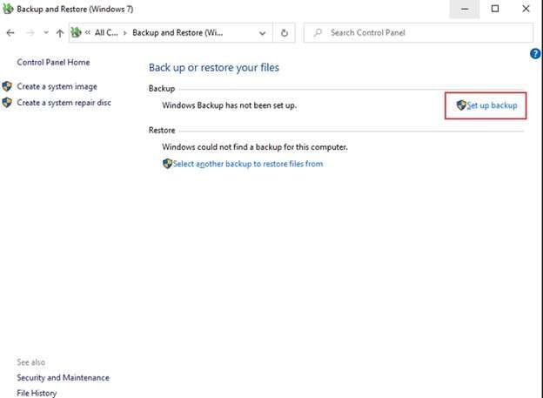Click the Back navigation arrow

coord(10,33)
